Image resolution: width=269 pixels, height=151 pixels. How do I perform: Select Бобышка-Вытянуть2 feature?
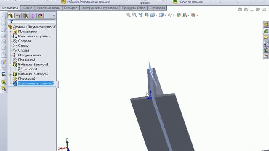pos(33,74)
